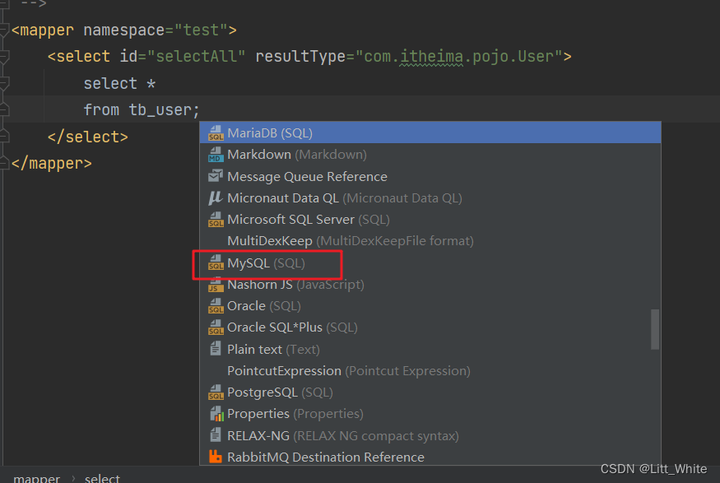Viewport: 720px width, 483px height.
Task: Pick Oracle (SQL) dialect
Action: (x=430, y=306)
